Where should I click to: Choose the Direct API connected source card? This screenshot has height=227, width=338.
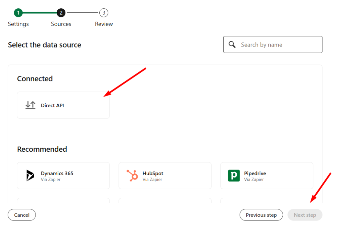click(63, 105)
